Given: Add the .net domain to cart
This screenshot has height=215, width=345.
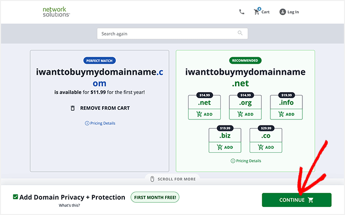Looking at the screenshot, I should pos(204,114).
